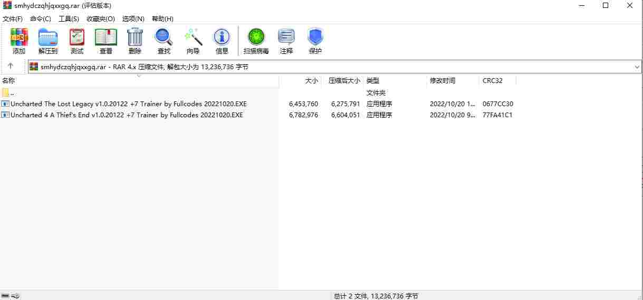The image size is (643, 300).
Task: Click the 保护 (Protect) shield icon
Action: pos(315,37)
